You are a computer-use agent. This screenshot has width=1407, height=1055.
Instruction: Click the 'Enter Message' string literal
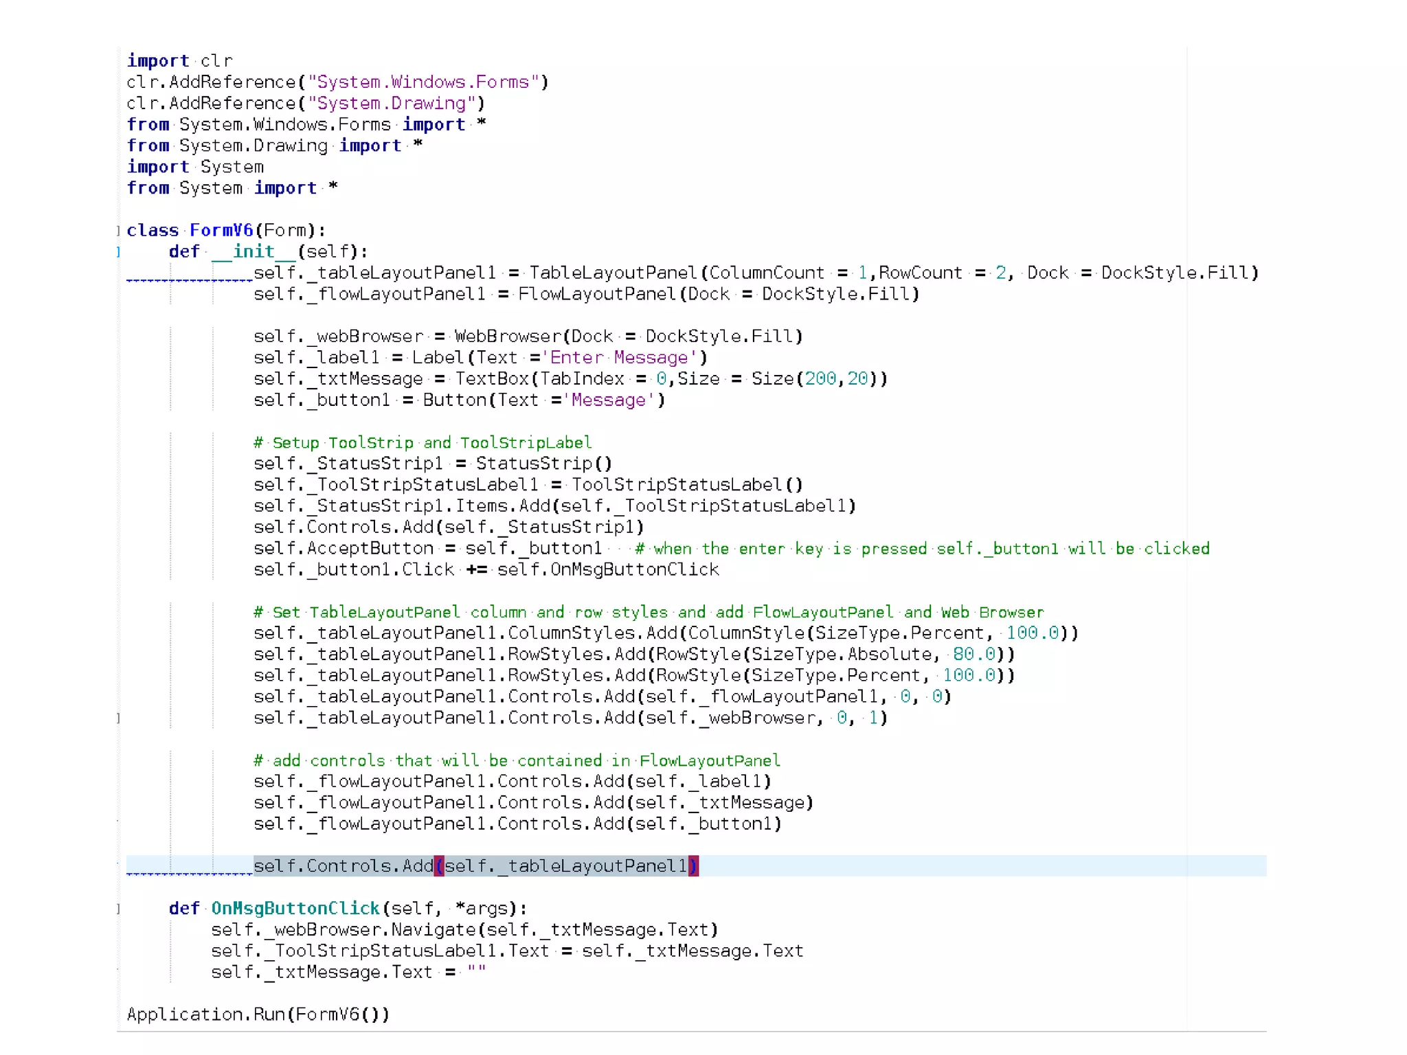tap(619, 358)
